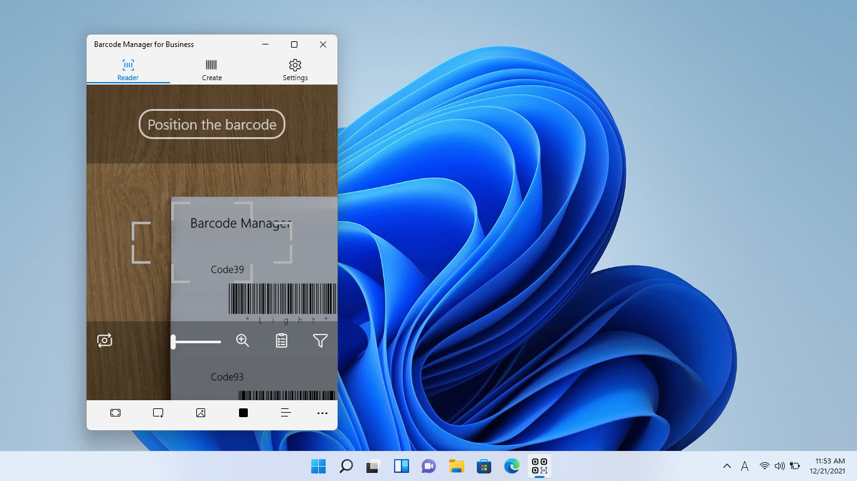
Task: Open the scan history clipboard
Action: point(281,341)
